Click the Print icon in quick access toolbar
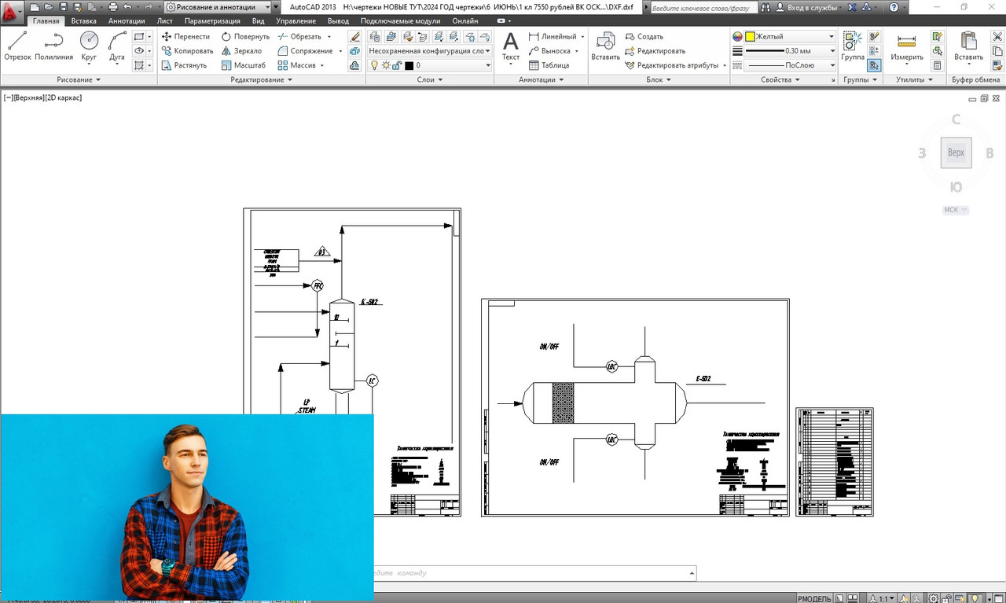 click(112, 7)
